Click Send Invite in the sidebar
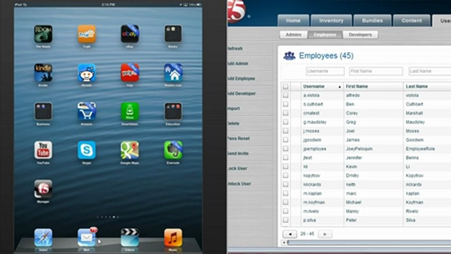Screen dimensions: 451x254 click(x=238, y=153)
